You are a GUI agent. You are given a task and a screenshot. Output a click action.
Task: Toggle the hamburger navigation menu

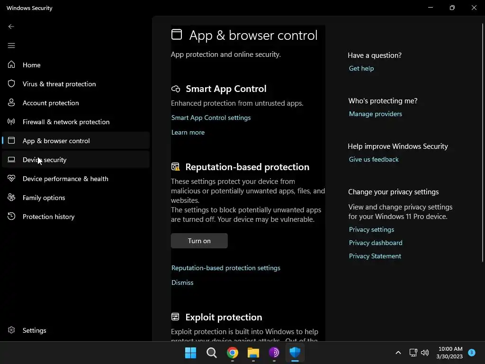11,45
